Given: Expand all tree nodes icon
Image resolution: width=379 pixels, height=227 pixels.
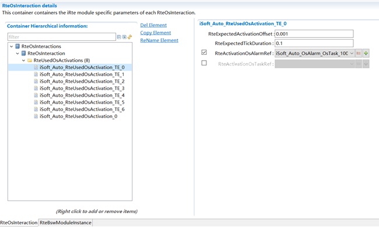Looking at the screenshot, I should pyautogui.click(x=124, y=37).
